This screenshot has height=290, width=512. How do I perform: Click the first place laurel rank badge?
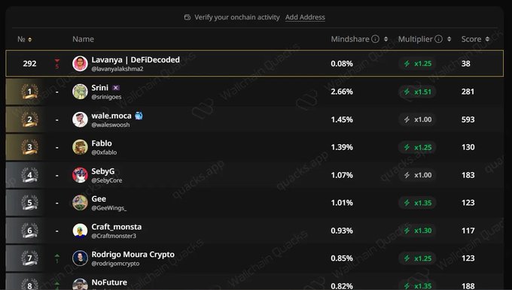tap(29, 92)
